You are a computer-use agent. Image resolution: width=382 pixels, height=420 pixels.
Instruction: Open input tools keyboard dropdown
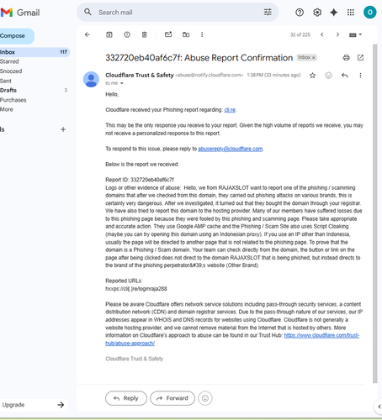(355, 34)
